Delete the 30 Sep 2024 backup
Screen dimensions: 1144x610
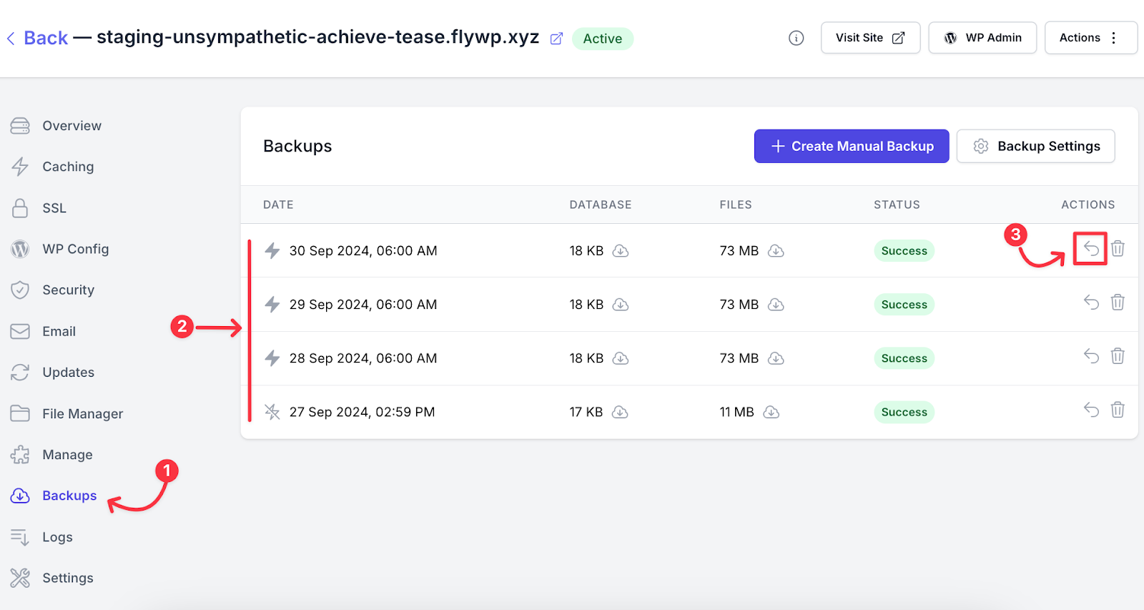(1118, 249)
